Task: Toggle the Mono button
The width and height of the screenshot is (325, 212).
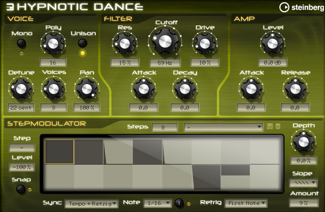Action: (21, 43)
